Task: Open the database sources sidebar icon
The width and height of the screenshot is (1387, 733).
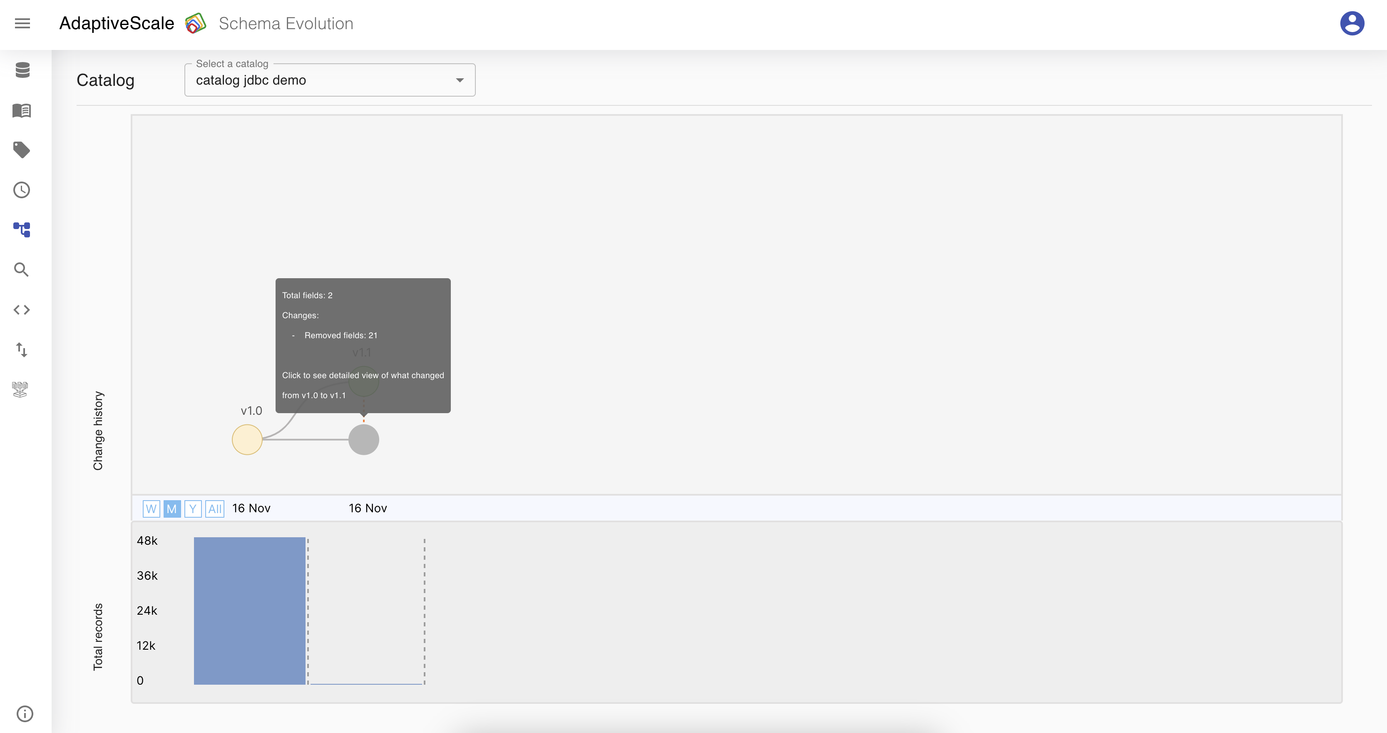Action: click(22, 70)
